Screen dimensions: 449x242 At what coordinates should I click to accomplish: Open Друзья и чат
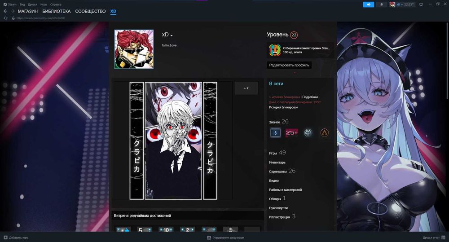coord(431,238)
